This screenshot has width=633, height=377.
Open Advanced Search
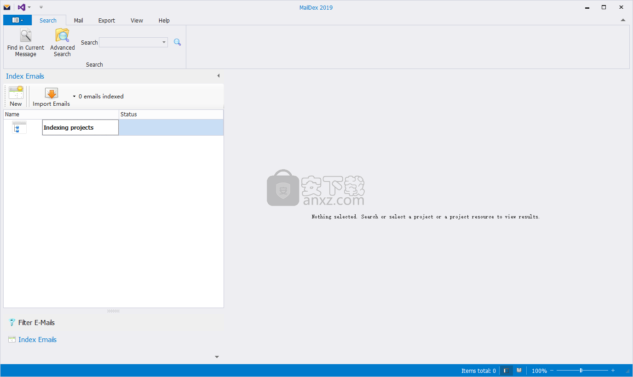[x=62, y=43]
